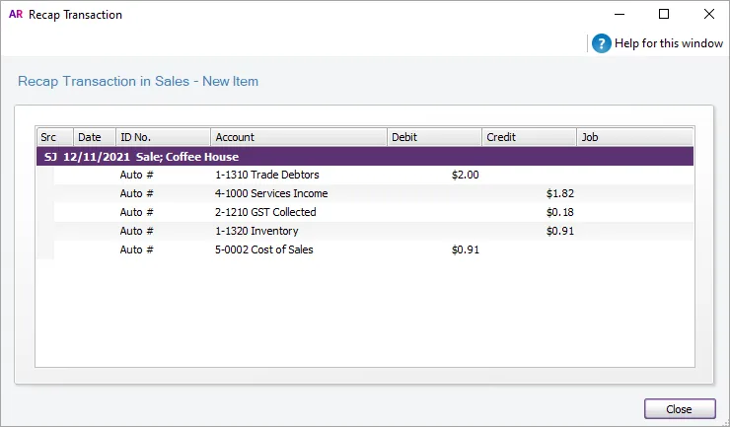Click the Help question mark icon
This screenshot has height=427, width=730.
click(602, 43)
